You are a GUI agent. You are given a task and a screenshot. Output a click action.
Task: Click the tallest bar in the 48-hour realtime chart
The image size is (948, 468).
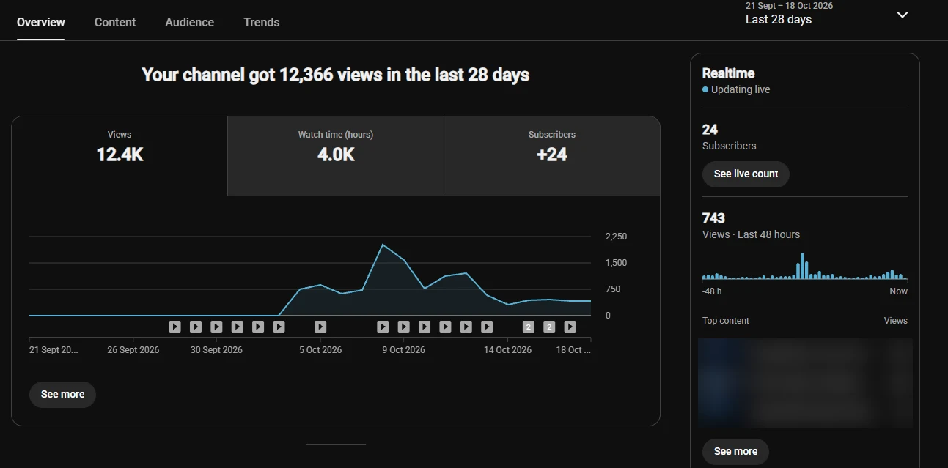[802, 266]
